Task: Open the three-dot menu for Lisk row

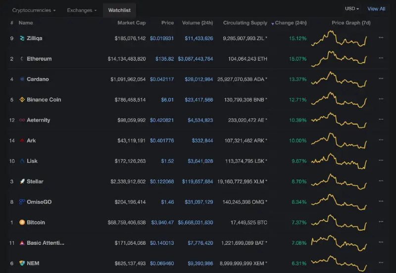Action: pos(381,160)
